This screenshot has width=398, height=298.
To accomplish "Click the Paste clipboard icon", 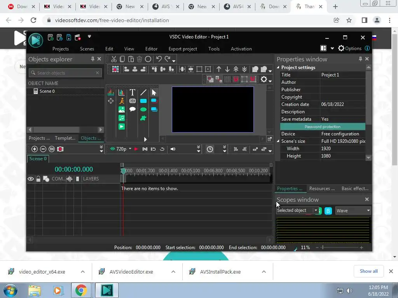I will (x=131, y=59).
